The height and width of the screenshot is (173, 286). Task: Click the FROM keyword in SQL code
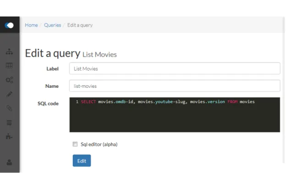pos(232,102)
